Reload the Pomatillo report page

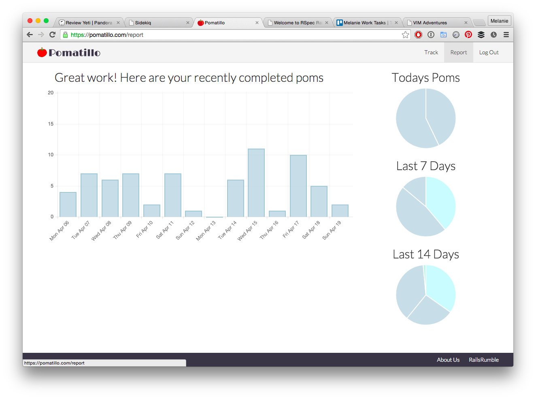(52, 35)
